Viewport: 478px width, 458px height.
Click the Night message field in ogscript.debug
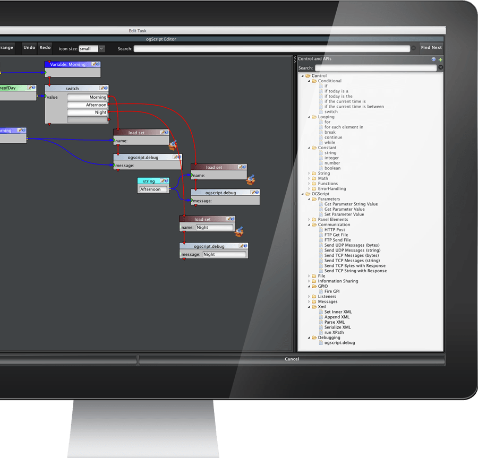pyautogui.click(x=224, y=255)
